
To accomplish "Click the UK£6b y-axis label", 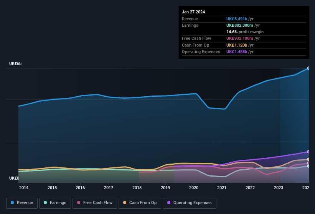I will (15, 63).
